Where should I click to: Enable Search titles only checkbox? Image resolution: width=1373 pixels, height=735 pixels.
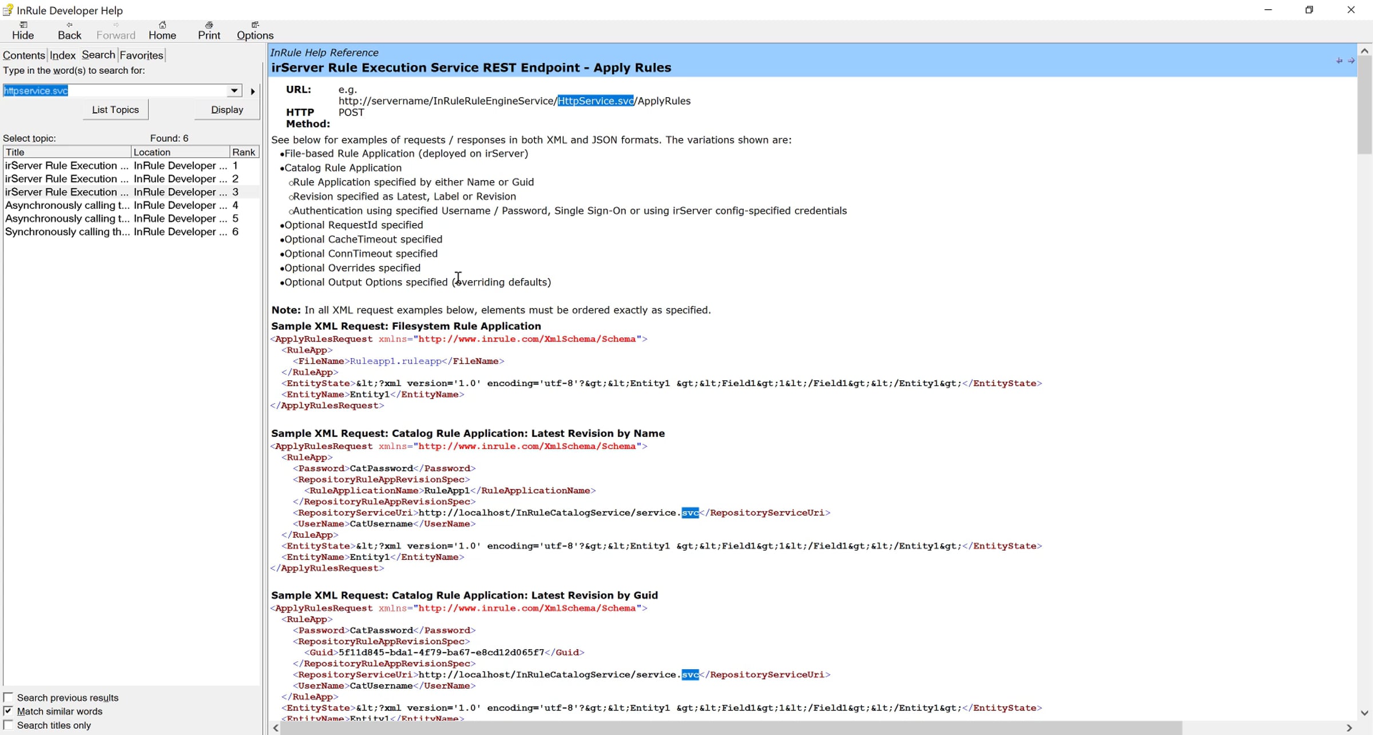coord(8,725)
